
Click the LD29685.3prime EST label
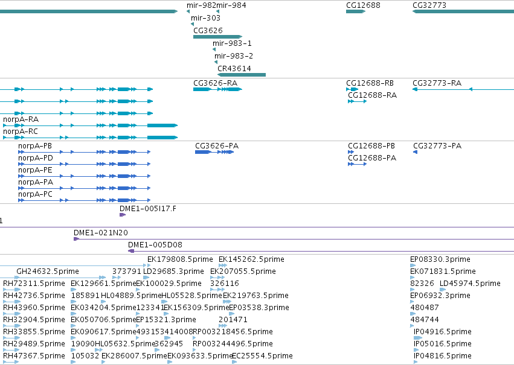pos(173,271)
